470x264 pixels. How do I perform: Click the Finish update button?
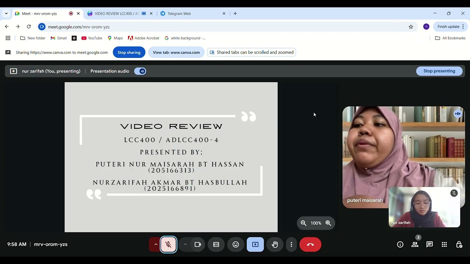[x=448, y=27]
